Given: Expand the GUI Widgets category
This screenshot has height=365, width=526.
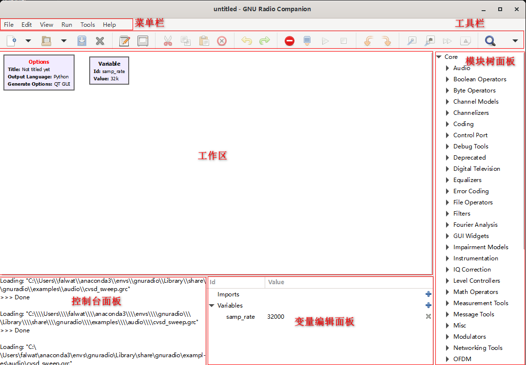Looking at the screenshot, I should 447,236.
